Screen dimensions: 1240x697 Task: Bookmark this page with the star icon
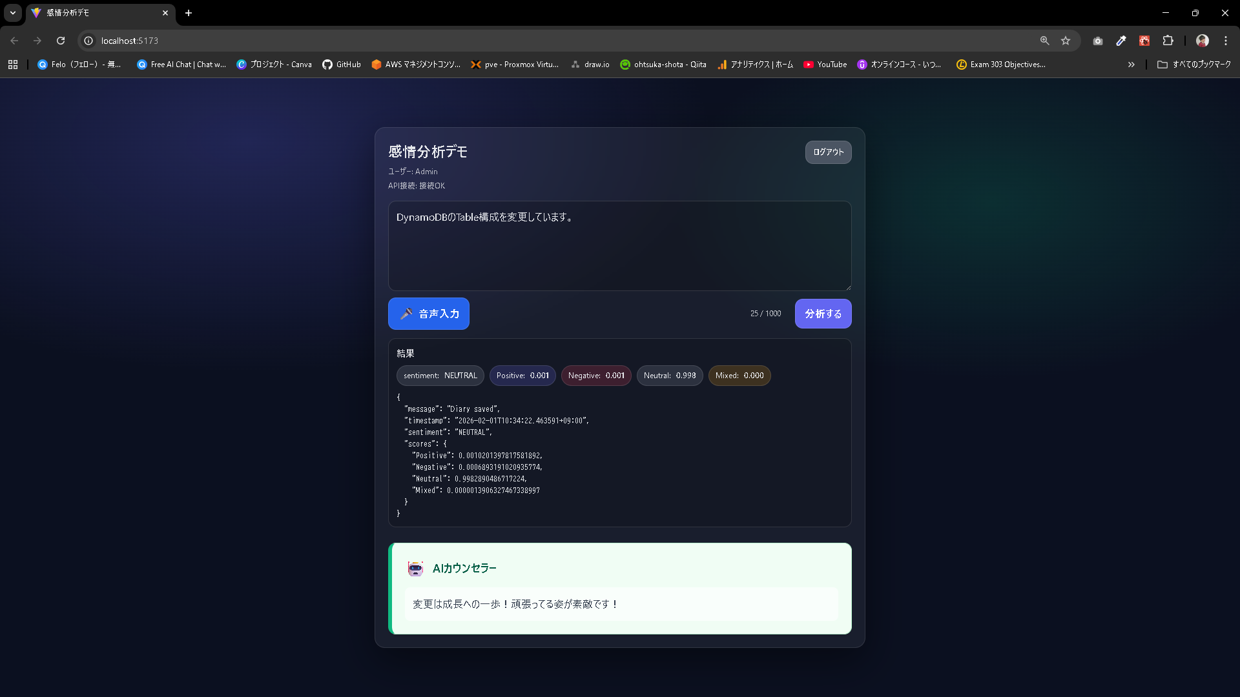tap(1066, 41)
